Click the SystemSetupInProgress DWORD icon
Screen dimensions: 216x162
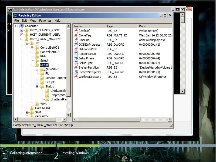tap(76, 72)
